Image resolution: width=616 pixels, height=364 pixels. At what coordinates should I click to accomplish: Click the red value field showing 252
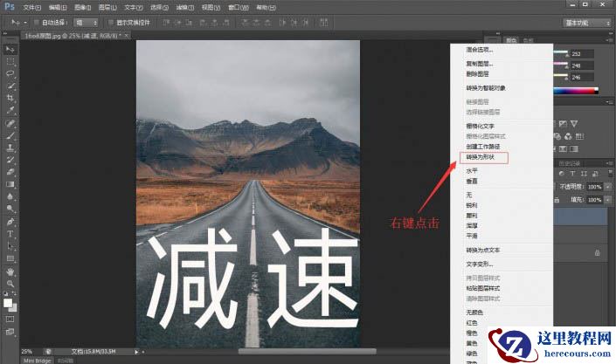point(582,54)
